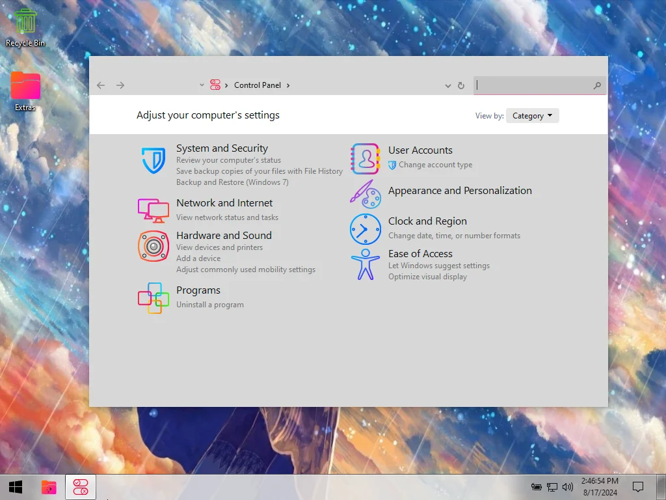Screen dimensions: 666x500
Task: Select Let Windows suggest settings
Action: click(439, 266)
